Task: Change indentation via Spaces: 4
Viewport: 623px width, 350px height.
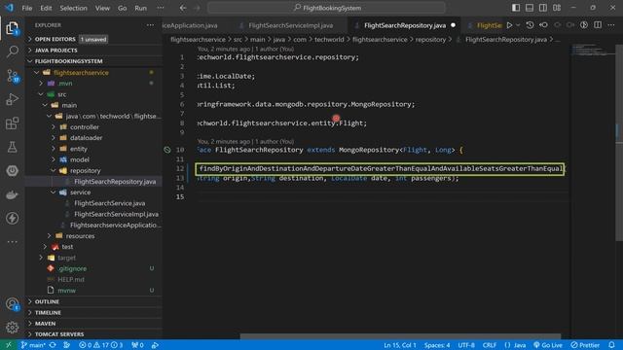Action: 437,345
